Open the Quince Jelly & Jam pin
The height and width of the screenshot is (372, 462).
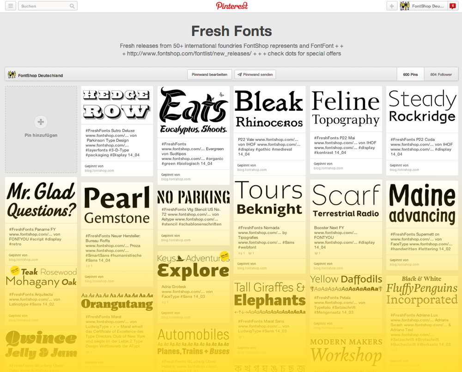point(41,345)
